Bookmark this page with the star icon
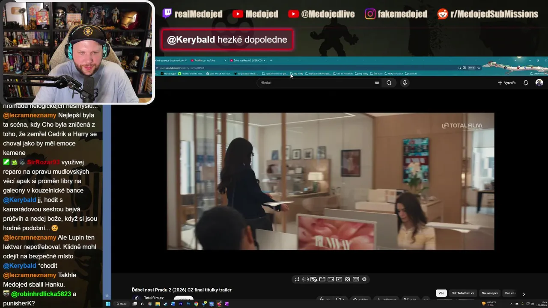Image resolution: width=548 pixels, height=308 pixels. tap(479, 68)
